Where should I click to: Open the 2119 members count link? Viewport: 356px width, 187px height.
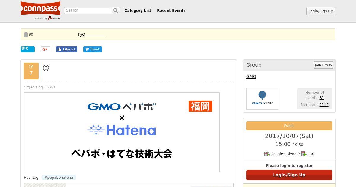(x=324, y=105)
